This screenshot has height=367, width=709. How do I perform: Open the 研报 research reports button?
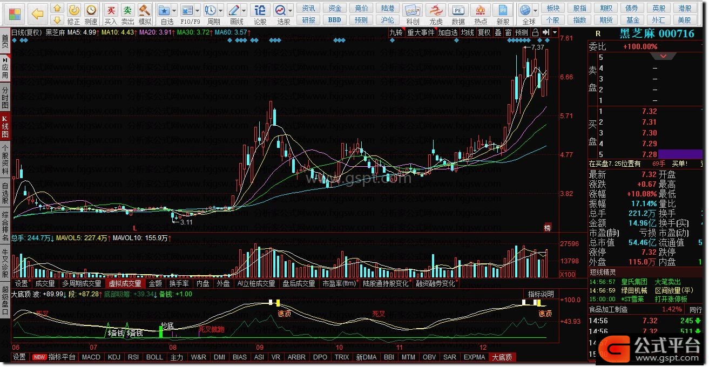coord(309,20)
